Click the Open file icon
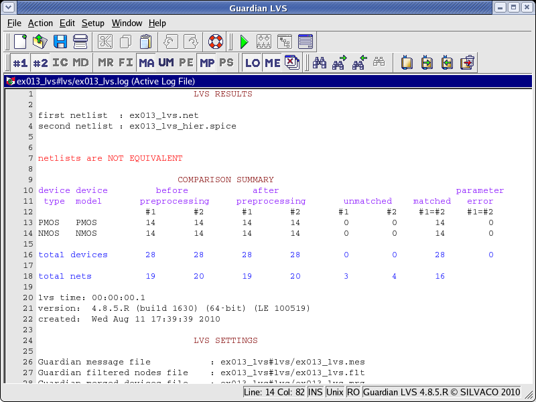Screen dimensions: 536x402 tap(40, 42)
